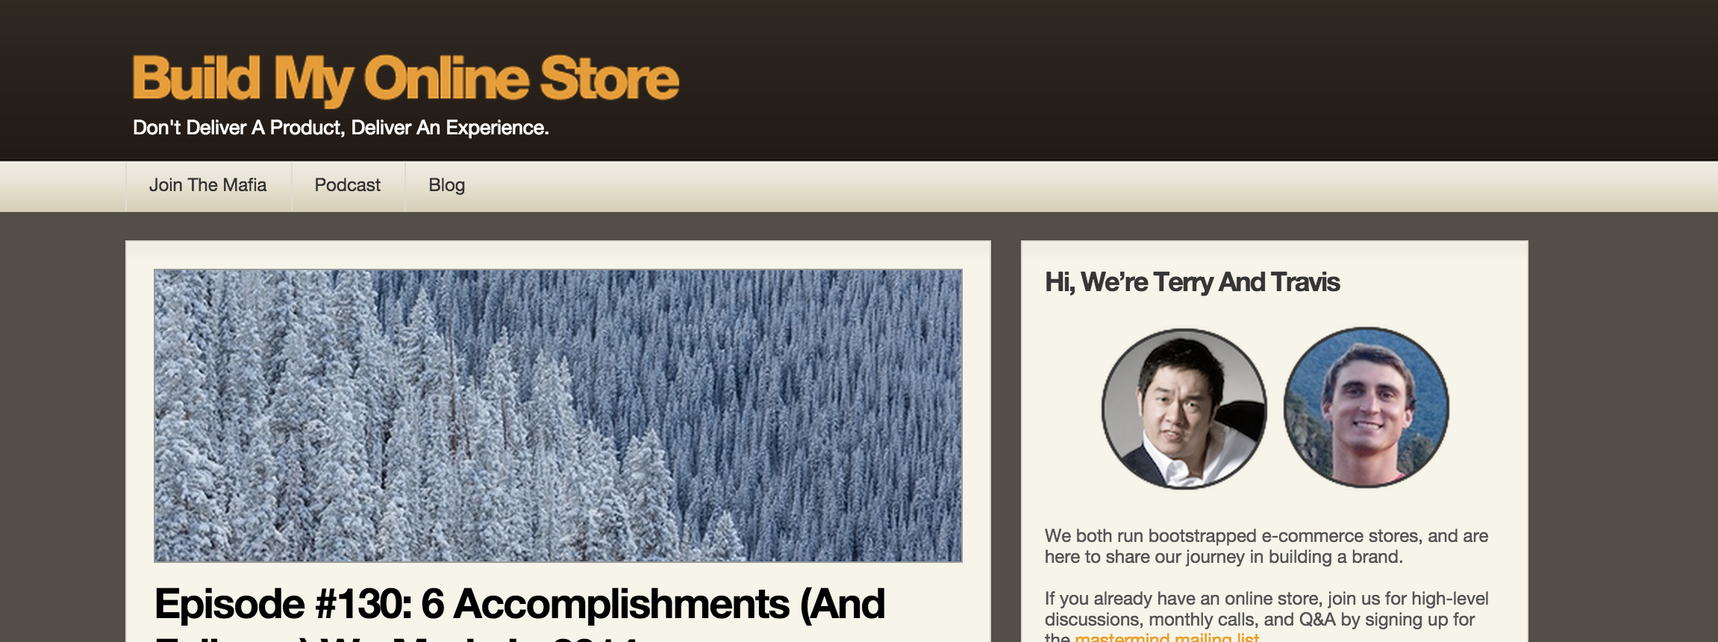The width and height of the screenshot is (1718, 642).
Task: Click Terry's circular portrait photo
Action: click(1184, 408)
